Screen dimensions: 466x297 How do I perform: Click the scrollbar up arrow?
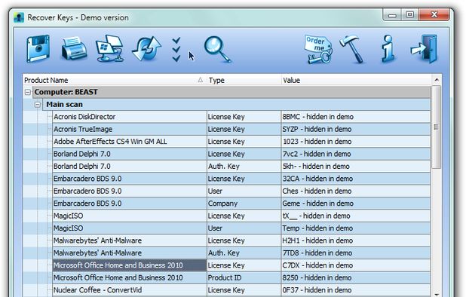437,80
